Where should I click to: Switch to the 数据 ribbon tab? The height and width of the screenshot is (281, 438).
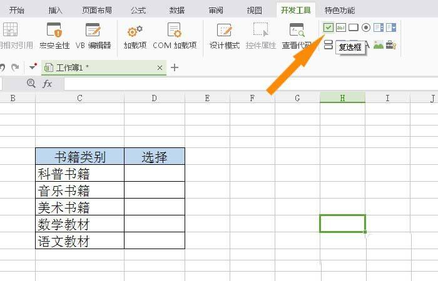click(x=177, y=11)
